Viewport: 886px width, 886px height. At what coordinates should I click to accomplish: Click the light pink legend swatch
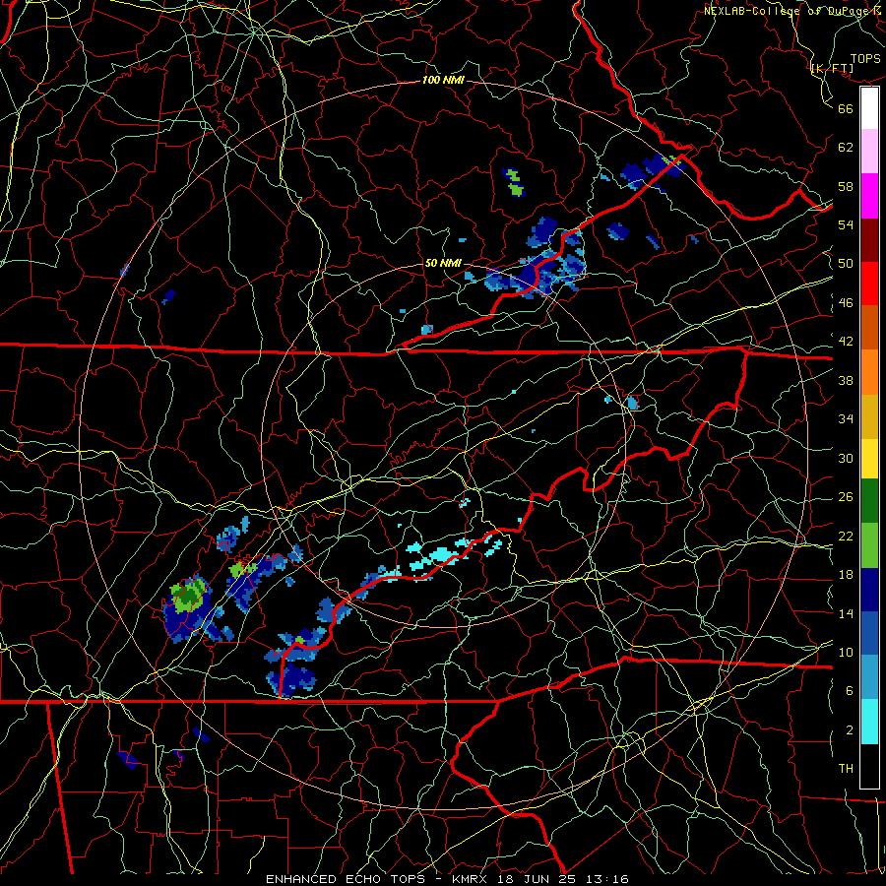coord(869,152)
